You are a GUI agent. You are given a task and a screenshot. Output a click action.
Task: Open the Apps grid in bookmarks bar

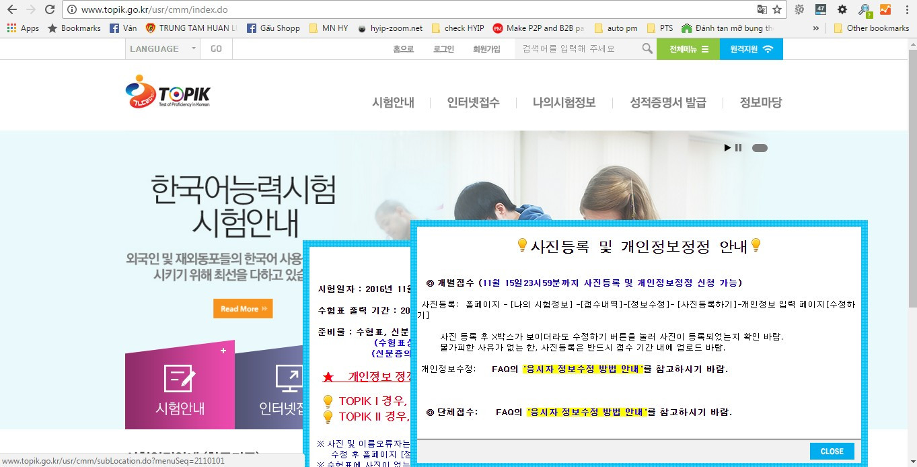coord(23,28)
